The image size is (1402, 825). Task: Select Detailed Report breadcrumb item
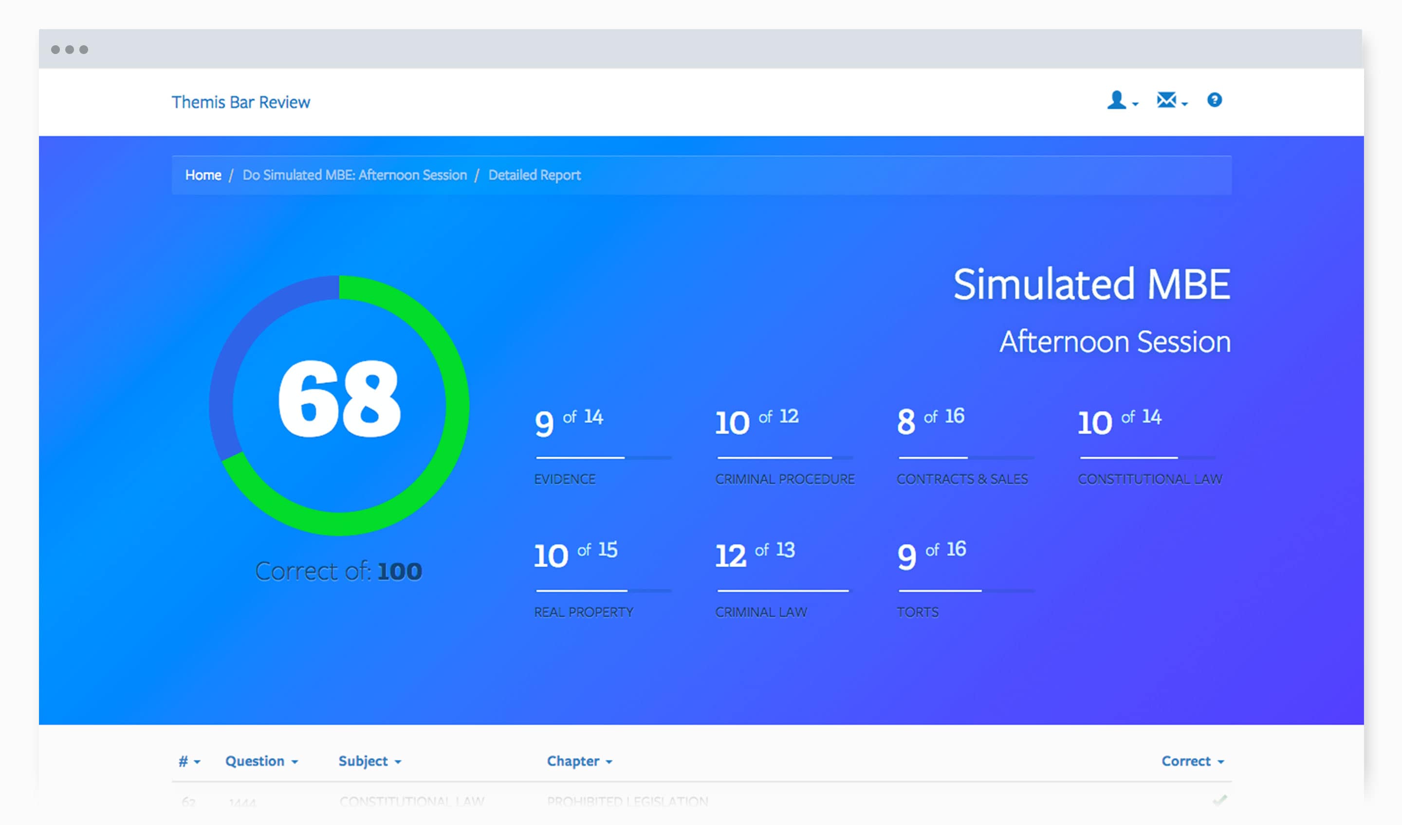[534, 175]
